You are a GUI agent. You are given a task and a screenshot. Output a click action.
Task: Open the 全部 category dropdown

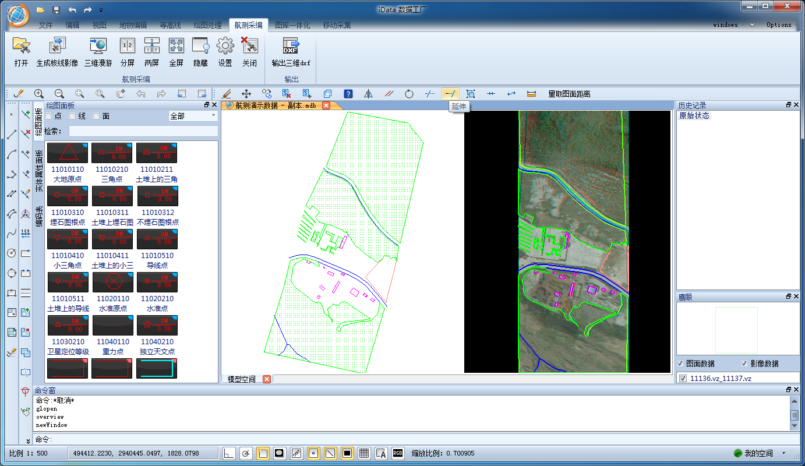tap(192, 116)
